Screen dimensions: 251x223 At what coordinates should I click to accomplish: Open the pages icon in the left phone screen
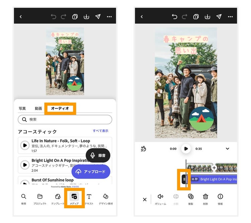(x=75, y=17)
